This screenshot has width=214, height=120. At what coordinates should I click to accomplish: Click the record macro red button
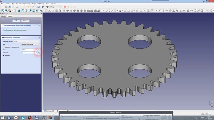pos(65,7)
